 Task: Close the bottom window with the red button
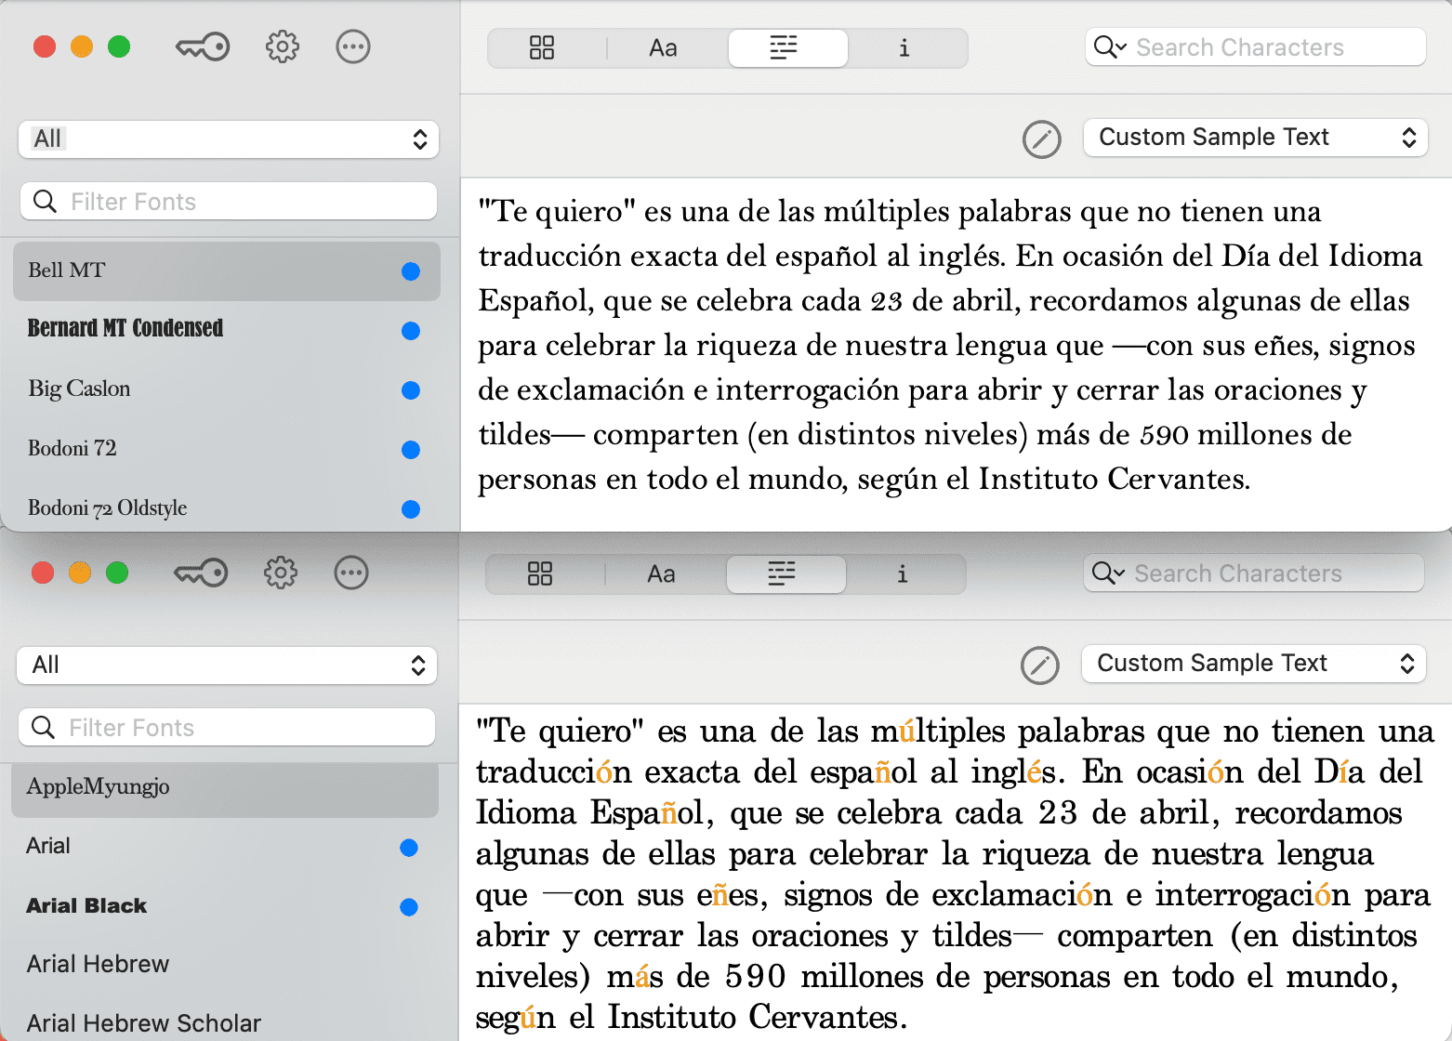43,573
